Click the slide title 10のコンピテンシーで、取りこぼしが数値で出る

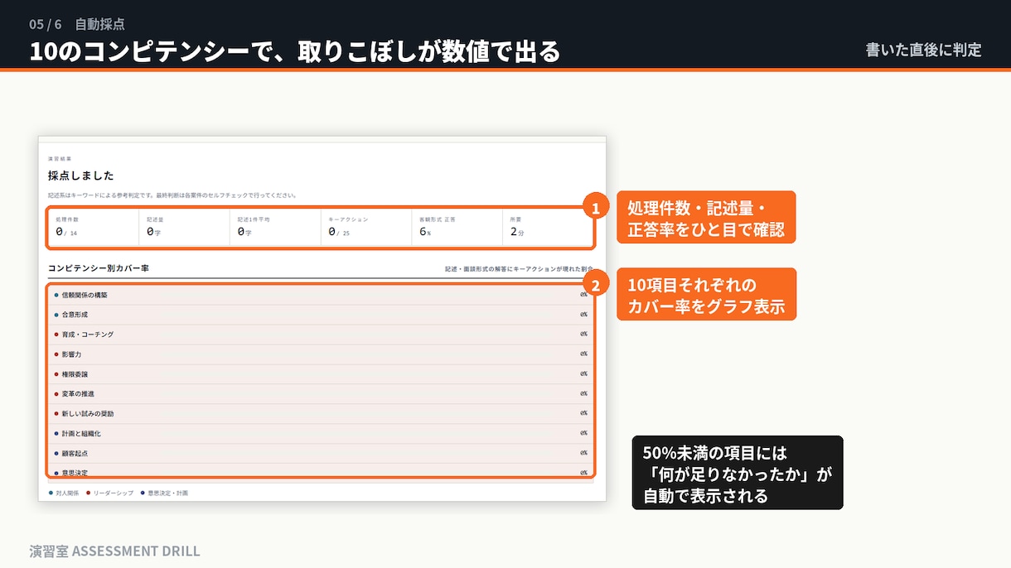point(294,51)
